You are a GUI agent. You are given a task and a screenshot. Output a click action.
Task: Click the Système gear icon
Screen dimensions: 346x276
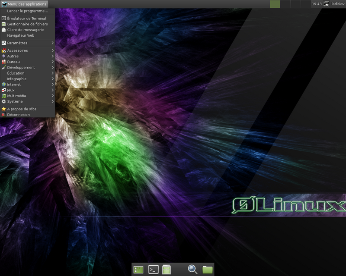[x=3, y=101]
